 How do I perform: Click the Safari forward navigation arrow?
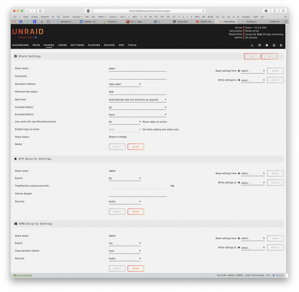click(x=33, y=11)
